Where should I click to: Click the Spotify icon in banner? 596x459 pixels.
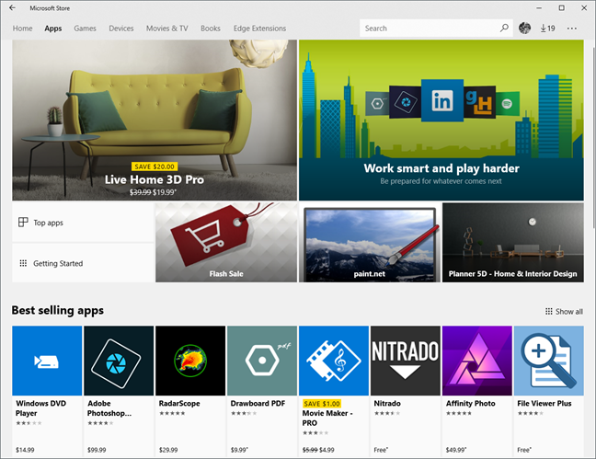click(x=508, y=103)
